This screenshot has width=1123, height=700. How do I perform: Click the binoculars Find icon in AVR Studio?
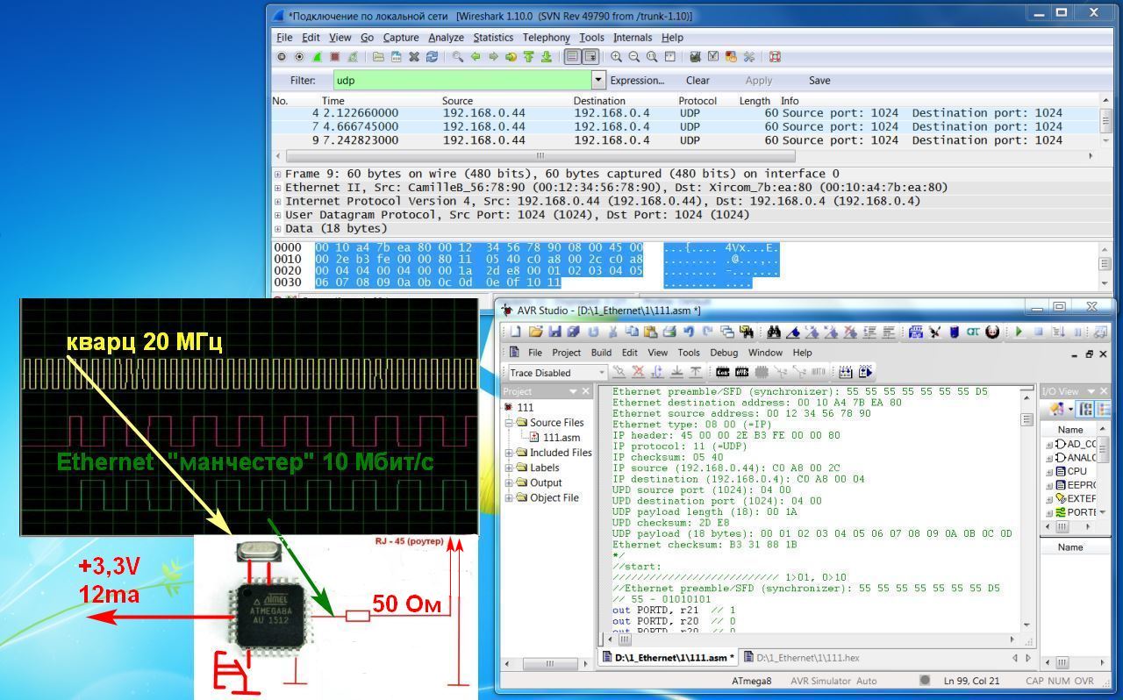click(773, 332)
